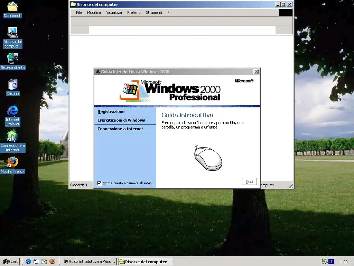Minimize the Risorse del computer window
Screen dimensions: 354x266
(x=278, y=4)
